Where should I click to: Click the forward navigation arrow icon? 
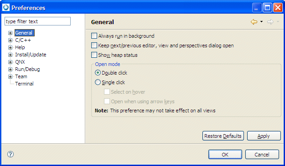(x=270, y=22)
